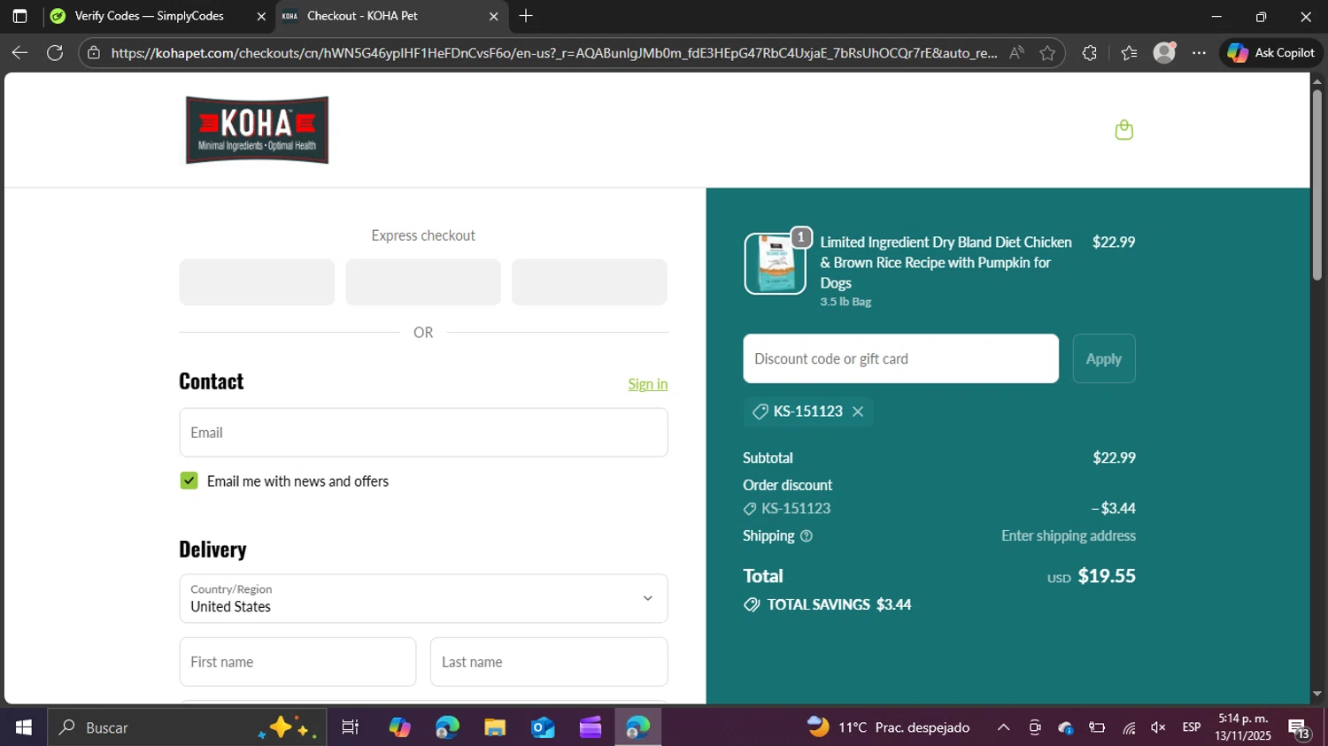Open Copilot app from taskbar
1328x746 pixels.
(x=399, y=727)
